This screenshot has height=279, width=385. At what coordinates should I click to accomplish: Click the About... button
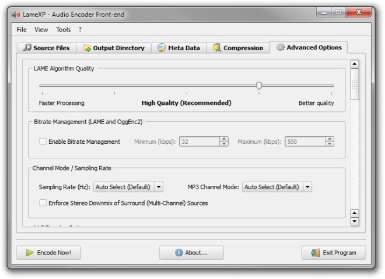point(191,253)
